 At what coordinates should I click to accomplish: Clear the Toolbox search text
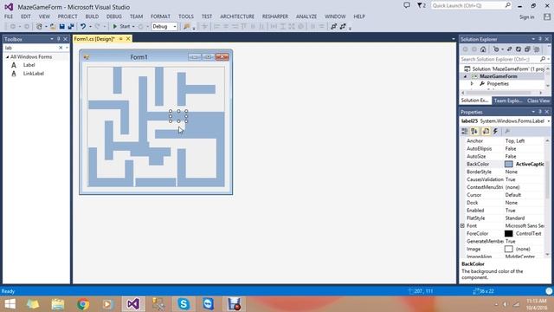pyautogui.click(x=61, y=48)
